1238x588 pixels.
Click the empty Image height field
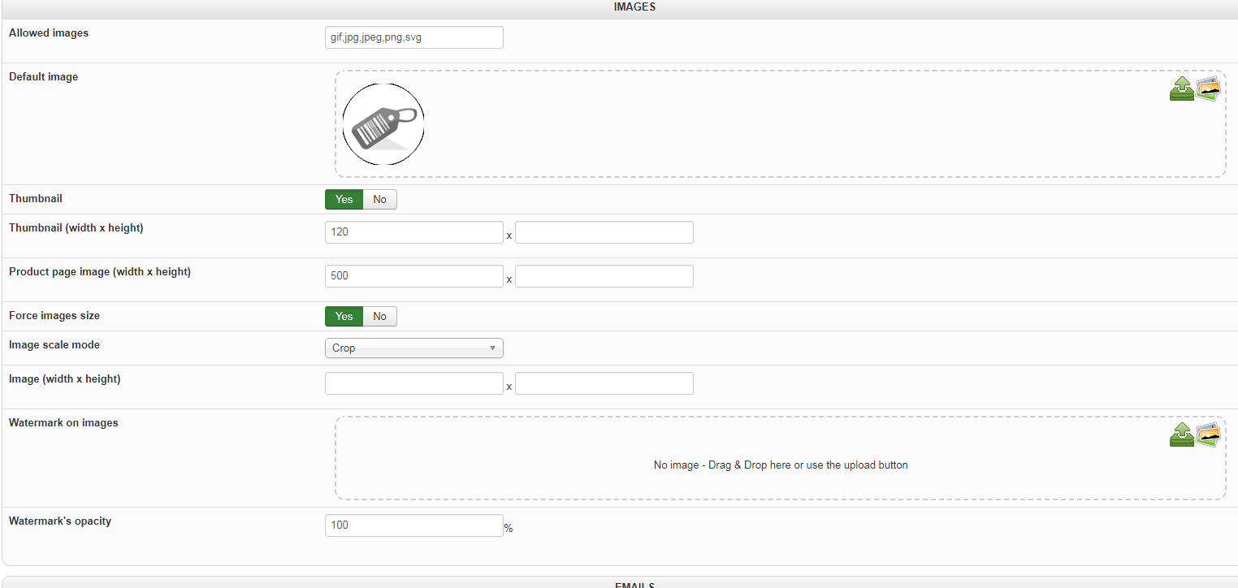(x=604, y=383)
